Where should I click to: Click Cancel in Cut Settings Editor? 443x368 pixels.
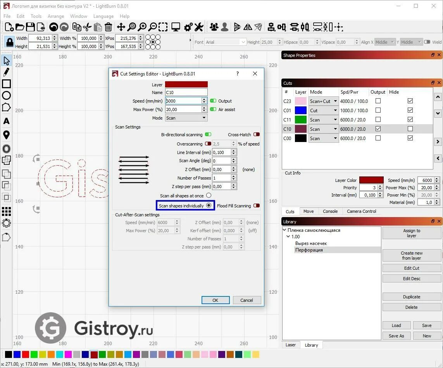click(246, 300)
